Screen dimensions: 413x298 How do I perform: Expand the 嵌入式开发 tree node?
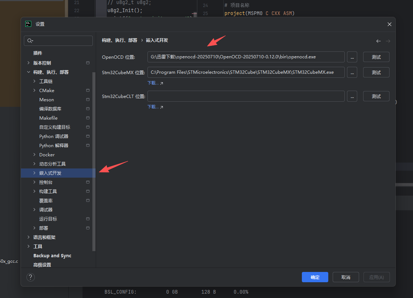click(34, 173)
